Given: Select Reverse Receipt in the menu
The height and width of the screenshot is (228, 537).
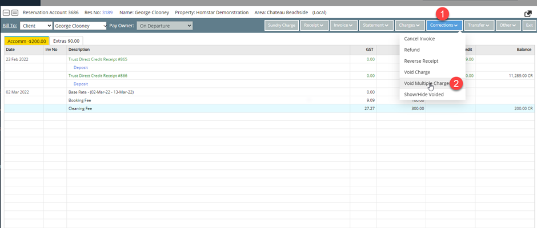Looking at the screenshot, I should point(421,61).
